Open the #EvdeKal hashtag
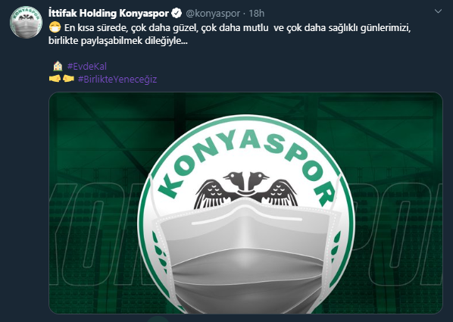The image size is (453, 322). (87, 66)
